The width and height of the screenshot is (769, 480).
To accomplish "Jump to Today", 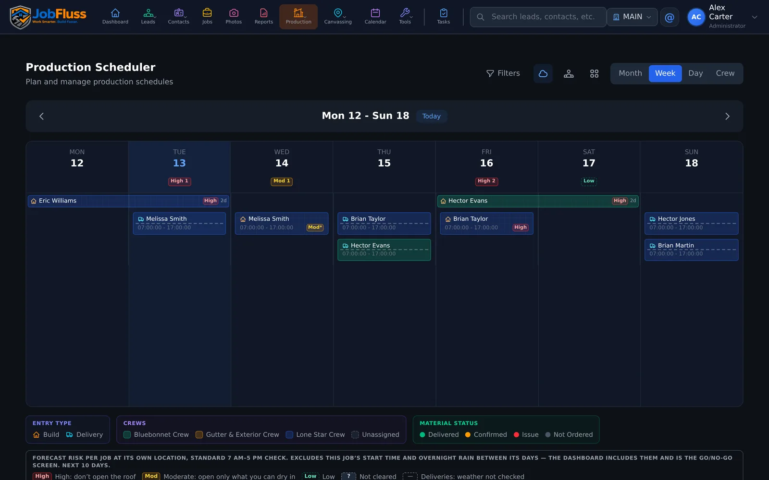I will click(x=431, y=116).
